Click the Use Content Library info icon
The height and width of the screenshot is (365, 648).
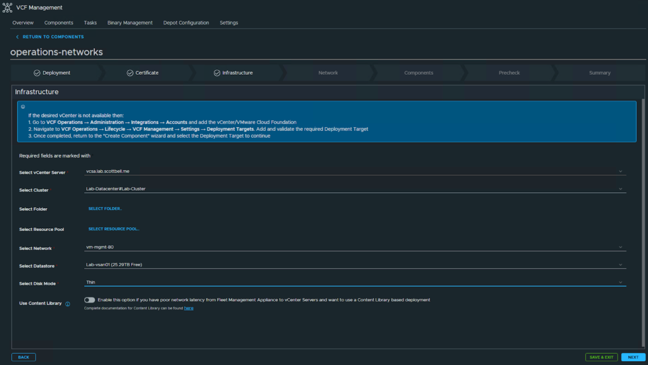point(67,304)
